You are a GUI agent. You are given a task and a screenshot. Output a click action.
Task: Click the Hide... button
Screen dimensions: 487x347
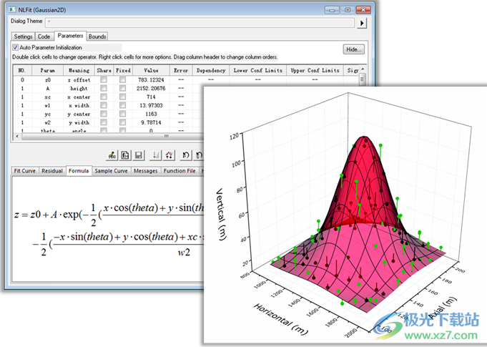(x=353, y=49)
